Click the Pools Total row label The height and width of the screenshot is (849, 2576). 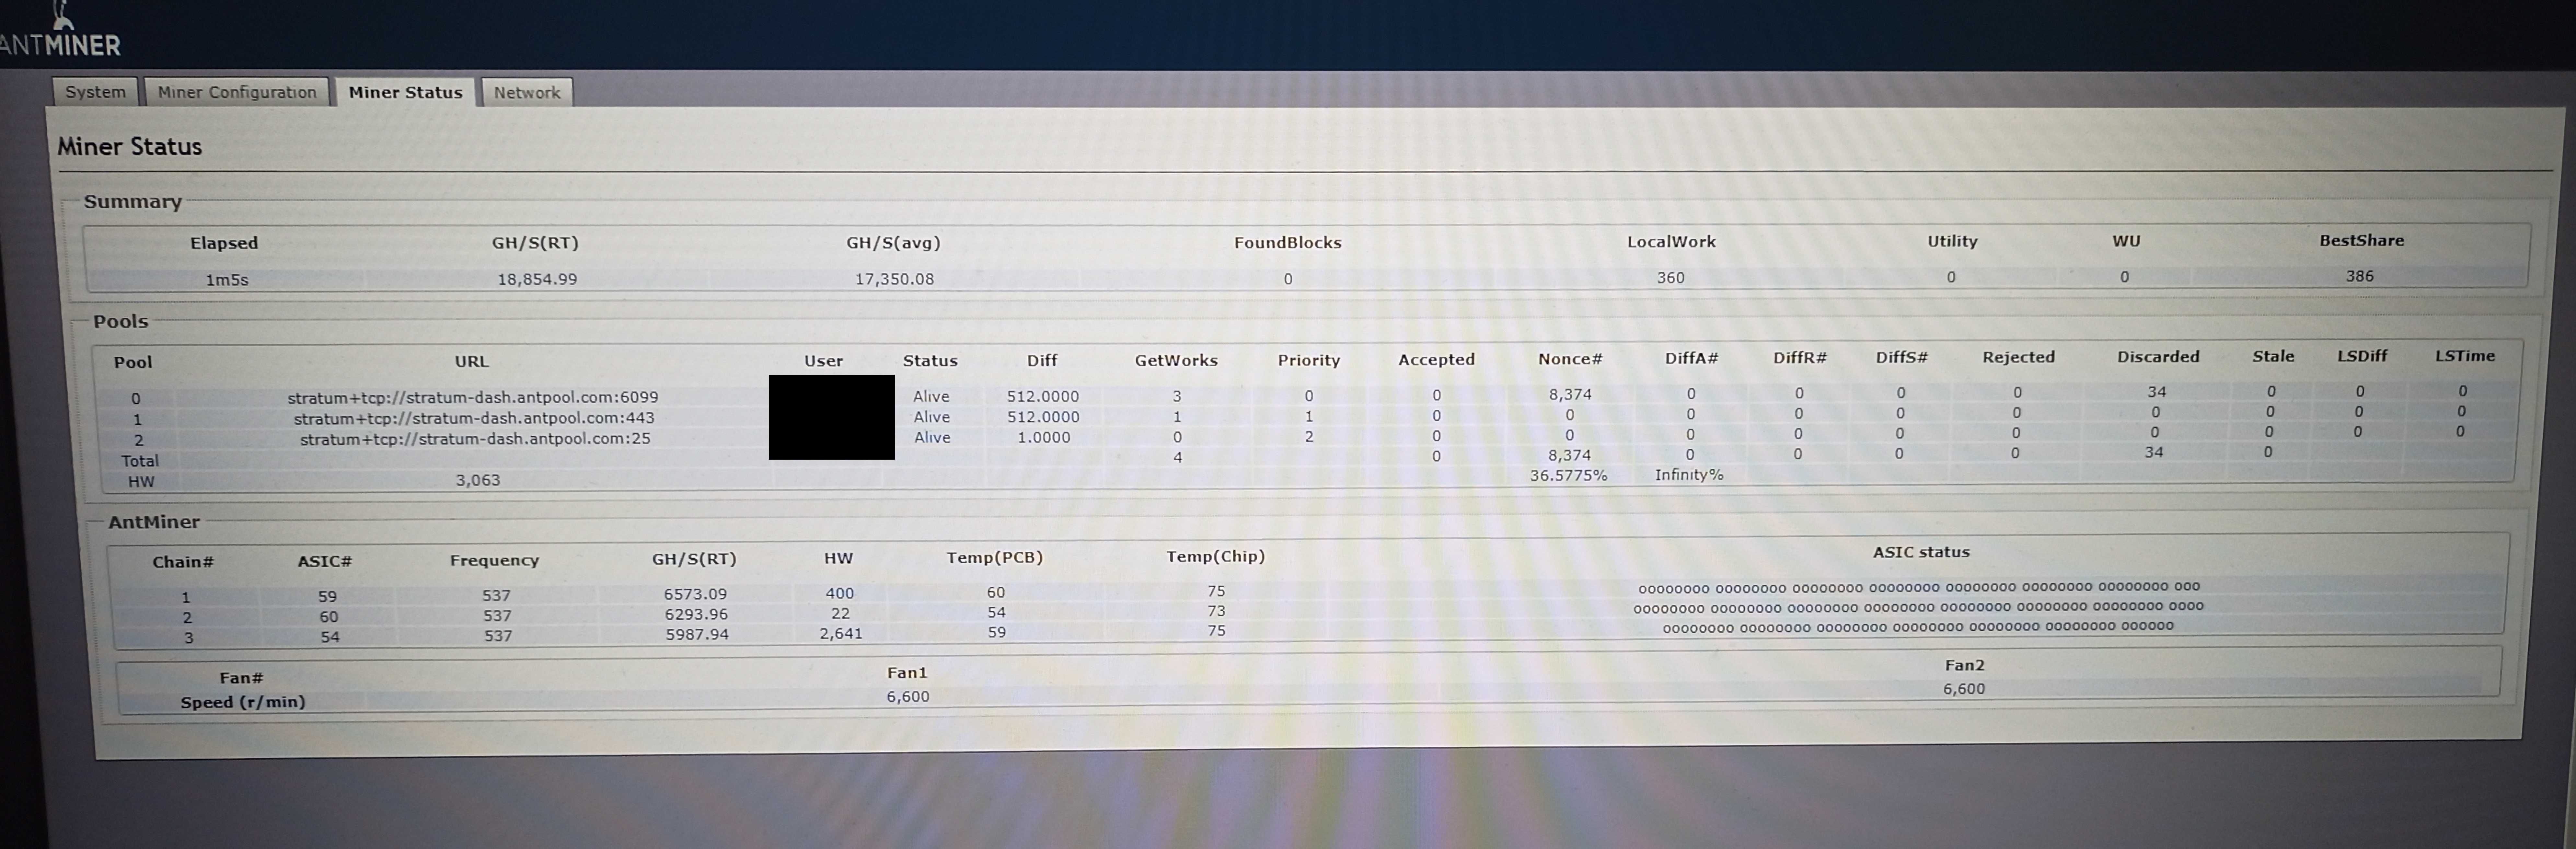pyautogui.click(x=140, y=461)
